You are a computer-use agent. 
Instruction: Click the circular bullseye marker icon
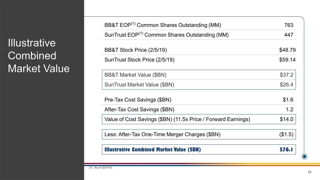304,157
